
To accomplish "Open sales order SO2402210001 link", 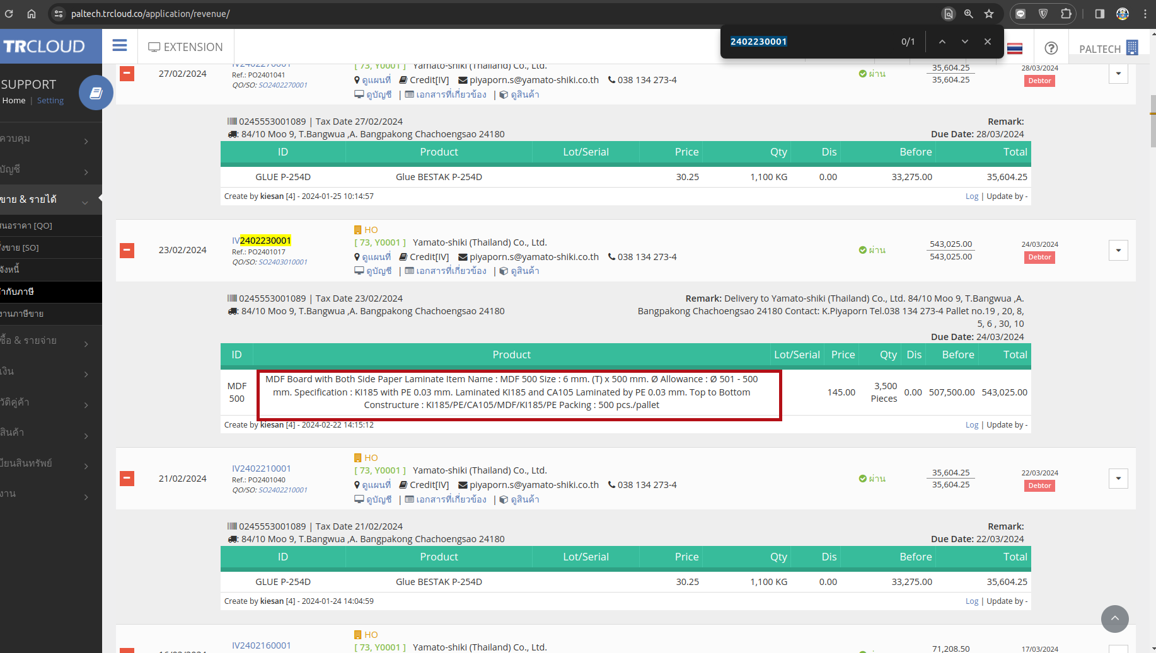I will coord(283,490).
